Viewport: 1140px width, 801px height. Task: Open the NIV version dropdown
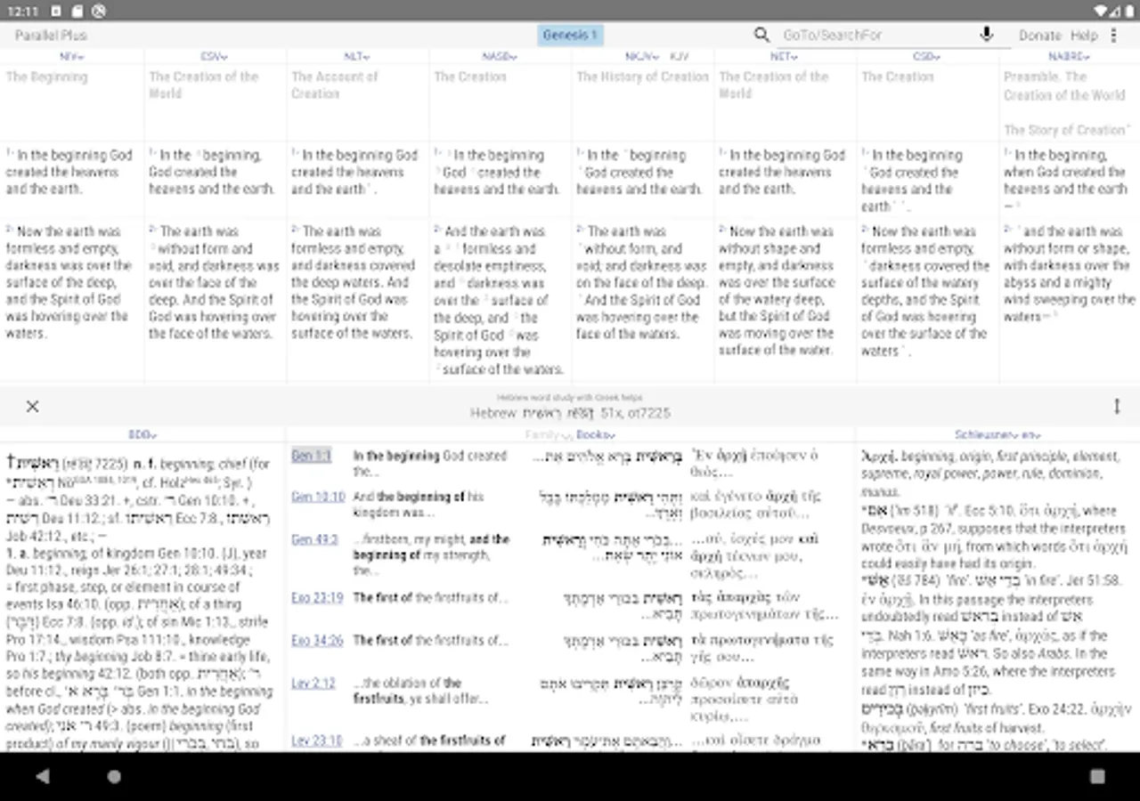coord(72,56)
